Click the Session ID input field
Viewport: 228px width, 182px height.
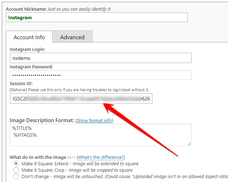coord(81,99)
